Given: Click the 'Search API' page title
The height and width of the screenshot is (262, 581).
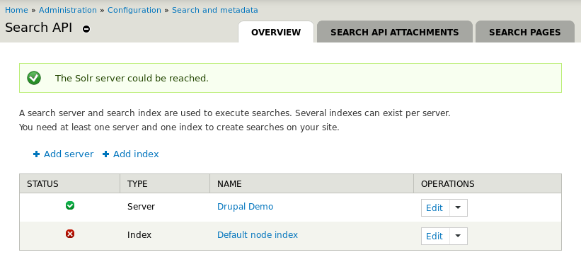Looking at the screenshot, I should coord(38,28).
